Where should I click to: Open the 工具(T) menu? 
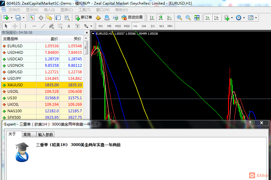(x=84, y=10)
